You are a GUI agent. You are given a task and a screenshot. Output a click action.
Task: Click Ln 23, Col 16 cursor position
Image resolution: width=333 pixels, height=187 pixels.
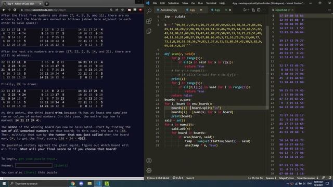coord(255,178)
